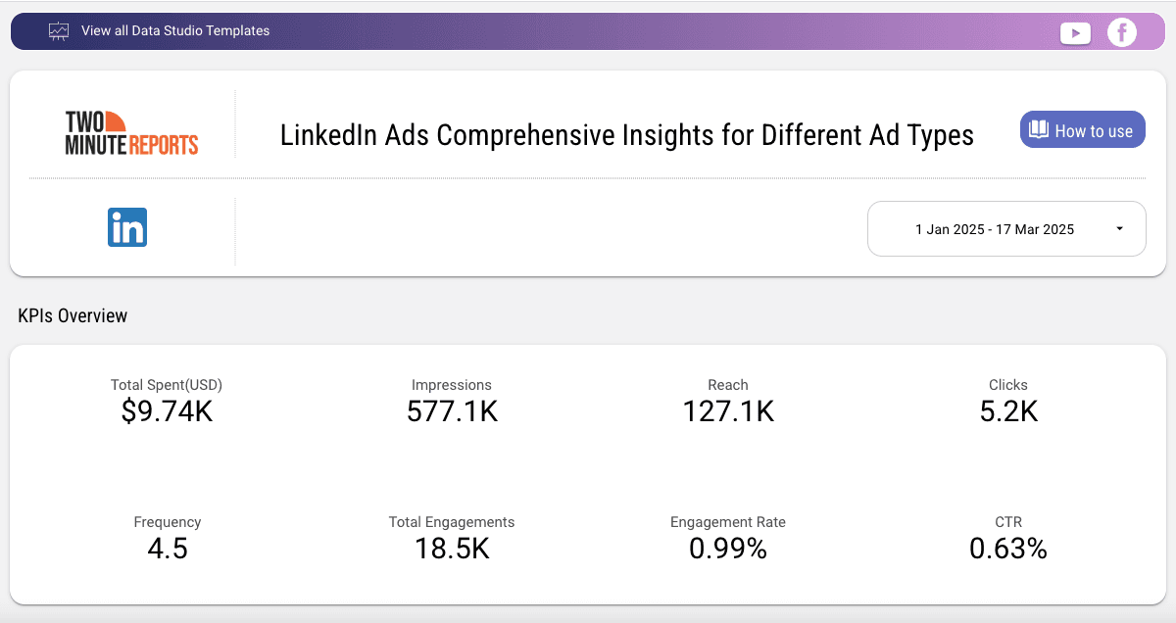Select the Total Spent(USD) scorecard value
The width and height of the screenshot is (1176, 623).
167,411
